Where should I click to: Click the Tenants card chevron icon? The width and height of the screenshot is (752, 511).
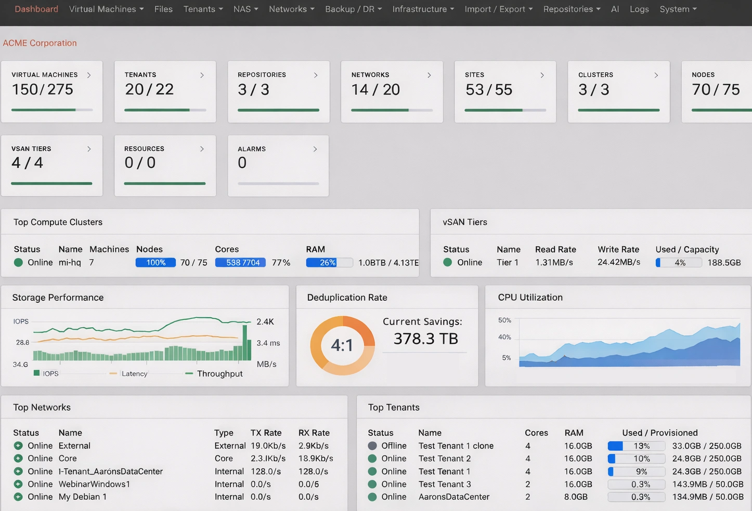point(202,75)
